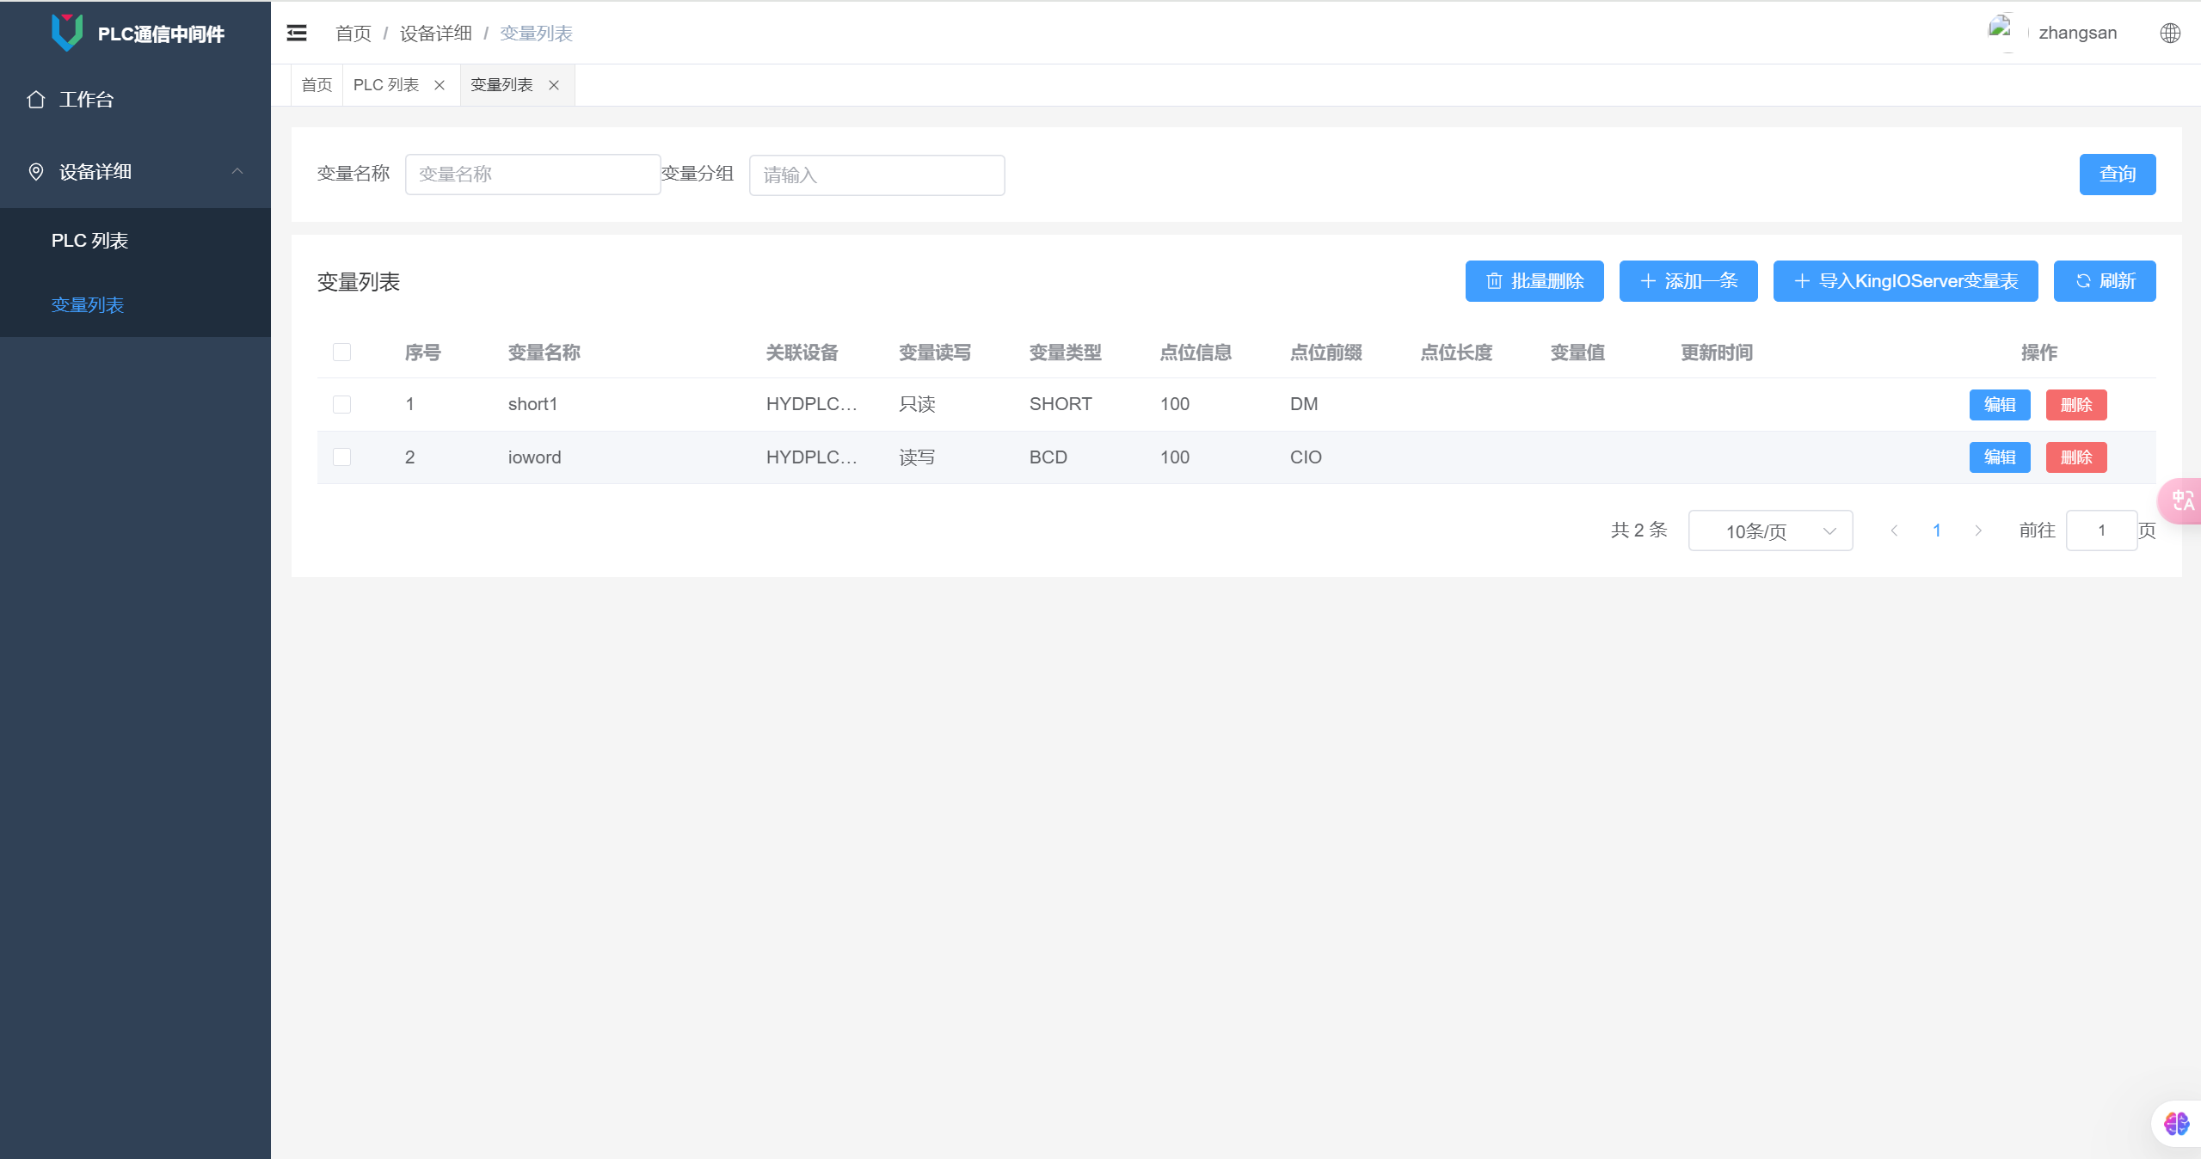Check the ioword row checkbox
Viewport: 2201px width, 1159px height.
point(341,457)
